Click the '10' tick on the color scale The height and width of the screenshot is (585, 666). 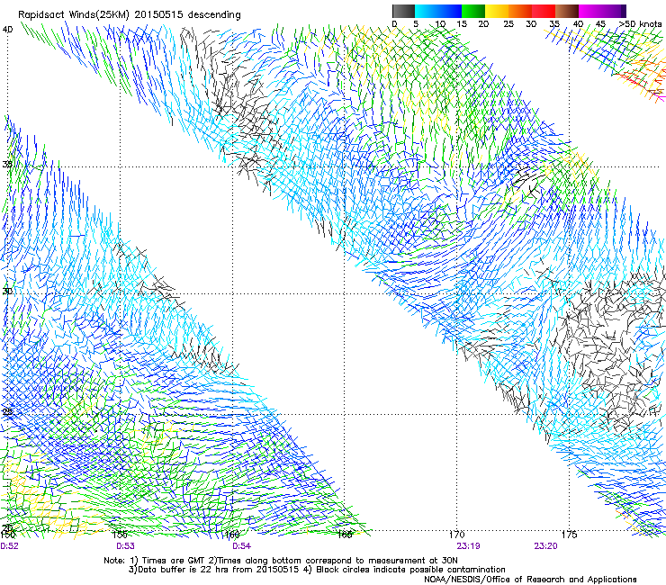pyautogui.click(x=440, y=23)
